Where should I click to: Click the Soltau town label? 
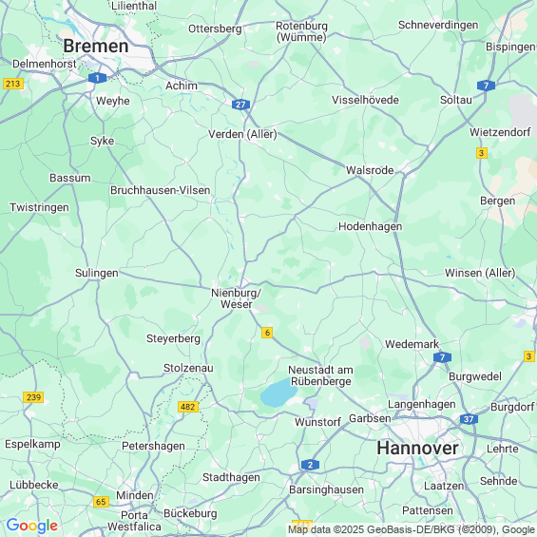tap(456, 100)
